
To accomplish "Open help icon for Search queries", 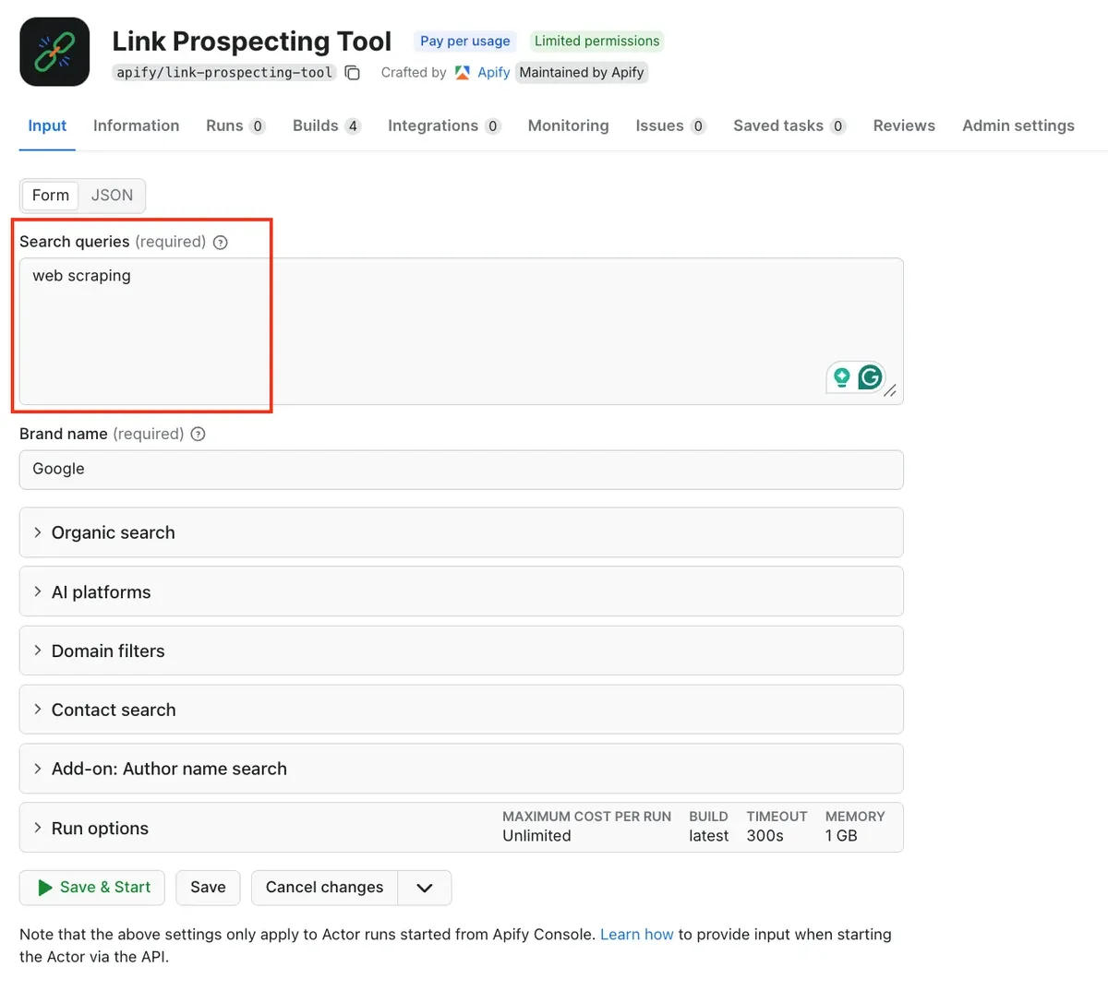I will [221, 243].
